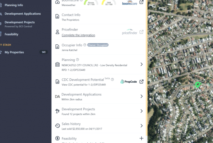Select Development Applications in sidebar
Image resolution: width=213 pixels, height=143 pixels.
[23, 13]
